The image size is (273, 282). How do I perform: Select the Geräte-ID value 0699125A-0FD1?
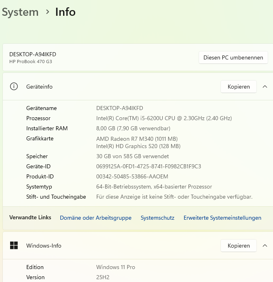(148, 166)
